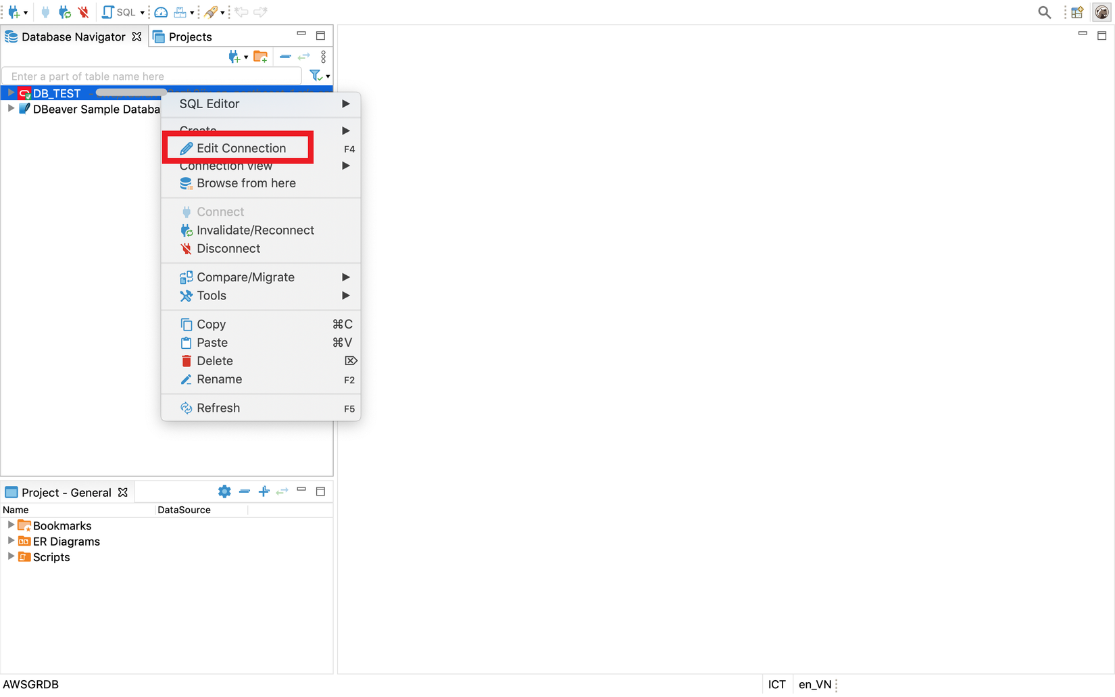Screen dimensions: 1115x697
Task: Toggle Link with Editor in Database Navigator
Action: coord(304,57)
